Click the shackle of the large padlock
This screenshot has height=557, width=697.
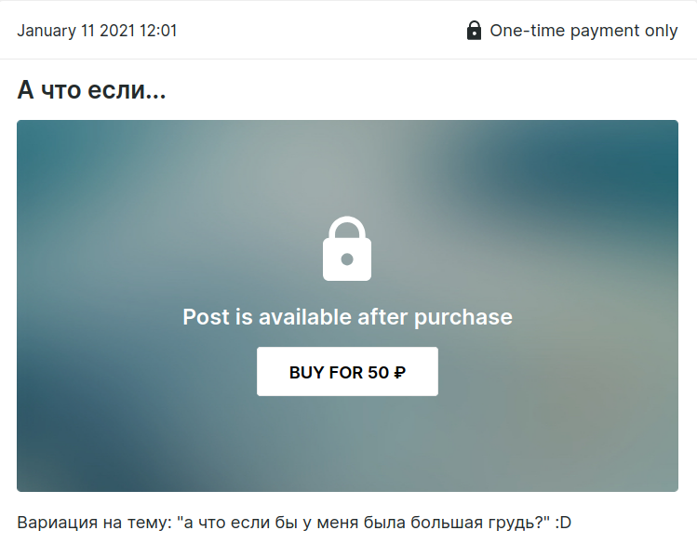[x=347, y=228]
